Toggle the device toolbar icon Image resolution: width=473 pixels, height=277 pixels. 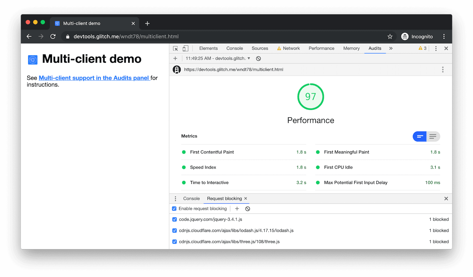[185, 48]
